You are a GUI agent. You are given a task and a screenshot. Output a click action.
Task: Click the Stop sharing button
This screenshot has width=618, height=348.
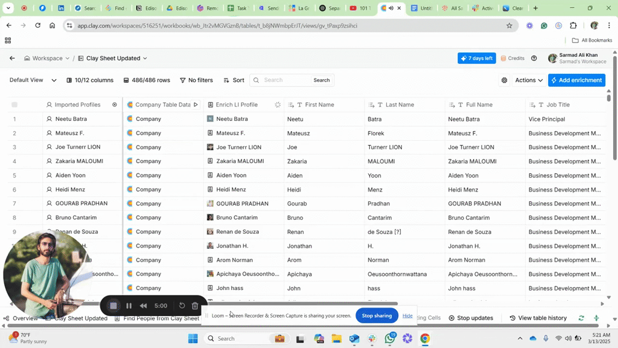click(x=377, y=315)
